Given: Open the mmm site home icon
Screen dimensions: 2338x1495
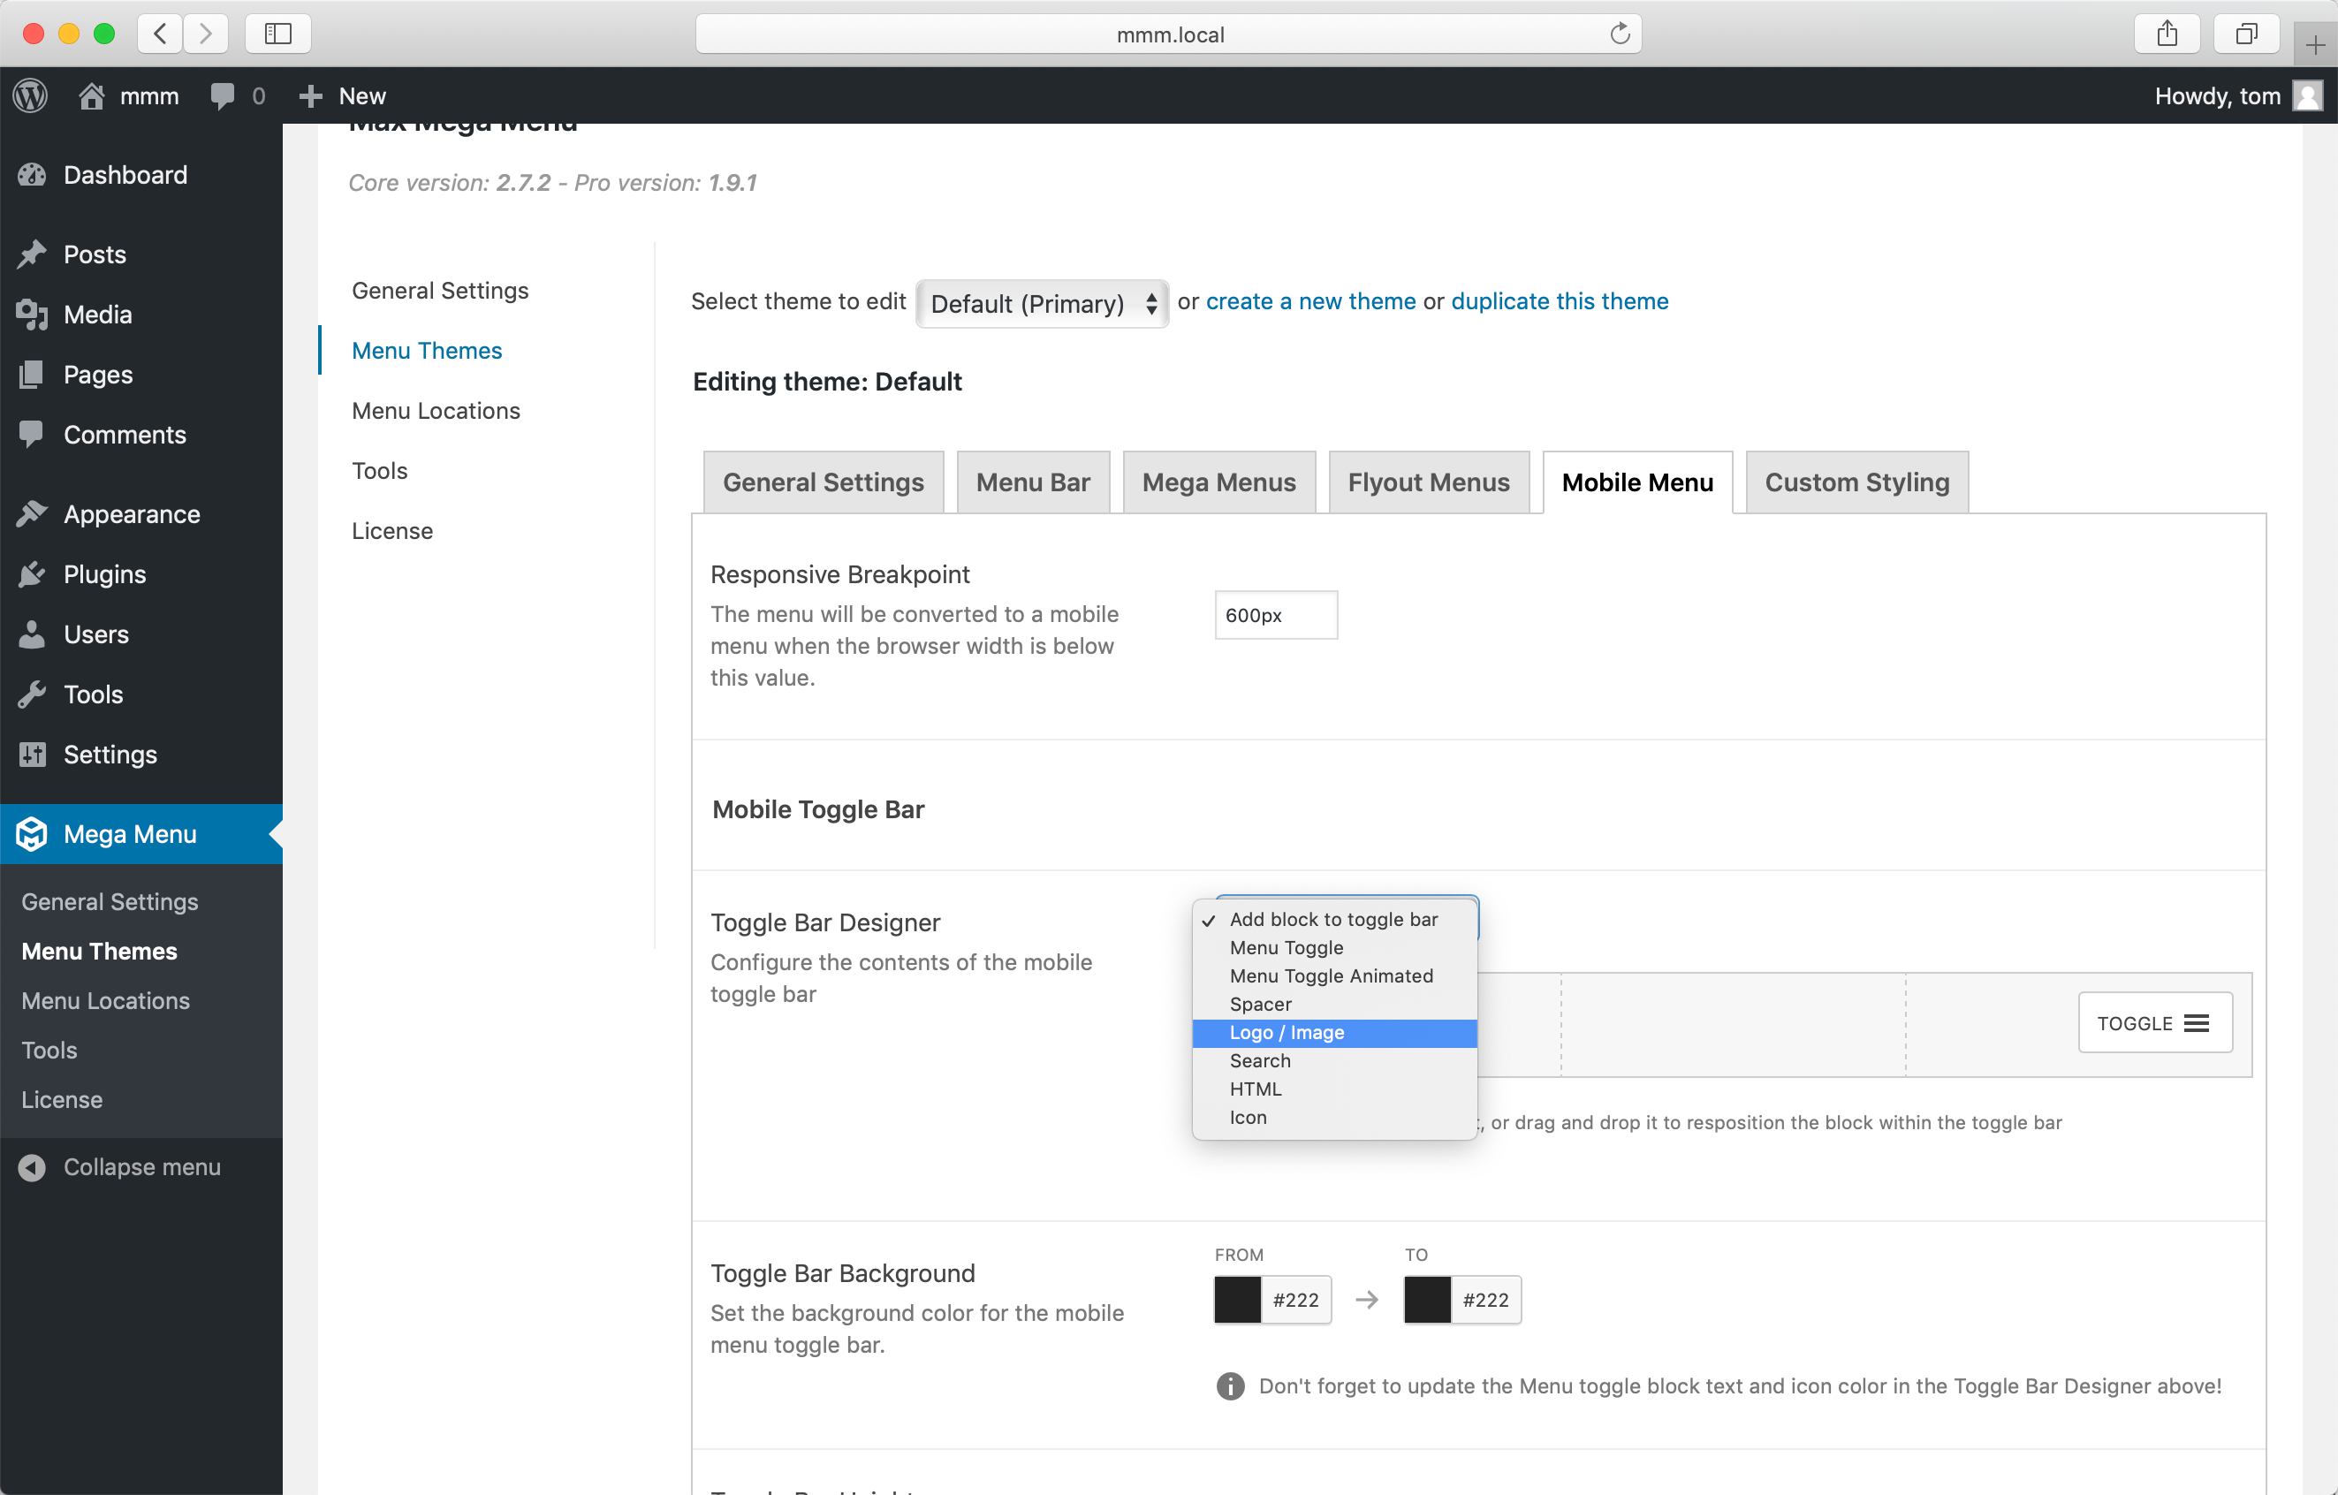Looking at the screenshot, I should click(91, 95).
